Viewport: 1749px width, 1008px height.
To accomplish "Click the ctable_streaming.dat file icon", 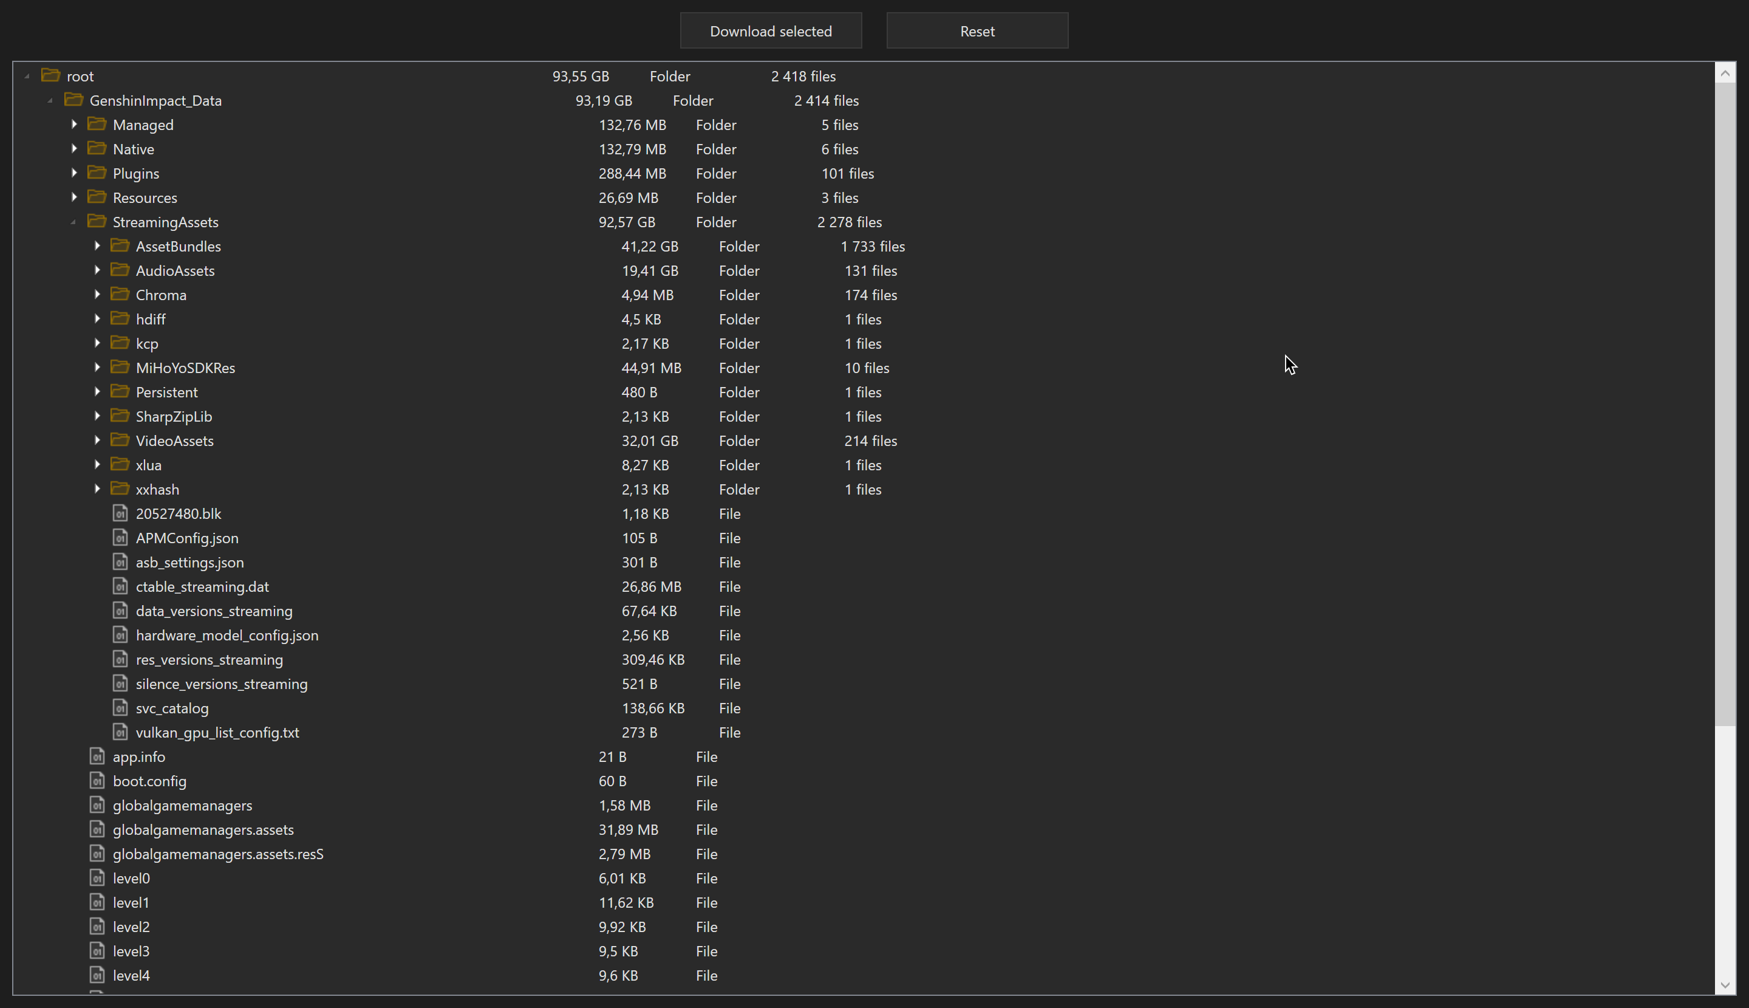I will click(x=120, y=586).
